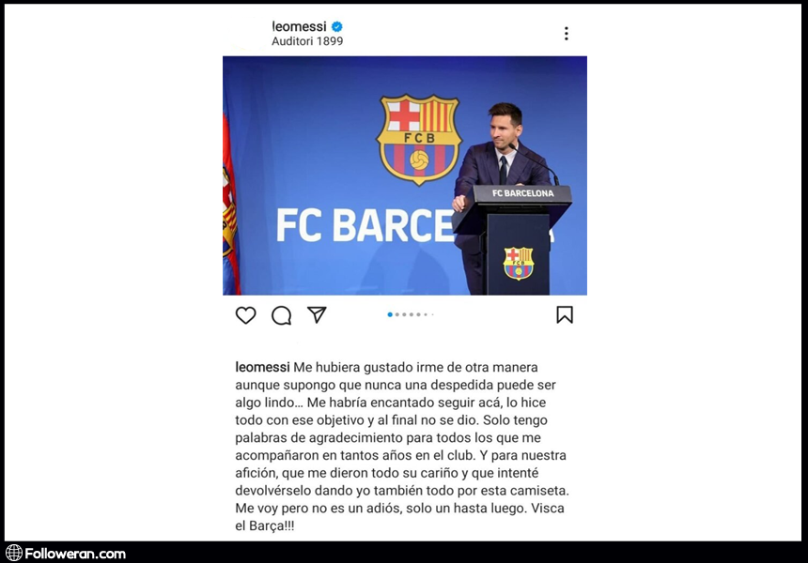Screen dimensions: 808x563
Task: Click the large FCB crest on the backdrop
Action: point(419,140)
